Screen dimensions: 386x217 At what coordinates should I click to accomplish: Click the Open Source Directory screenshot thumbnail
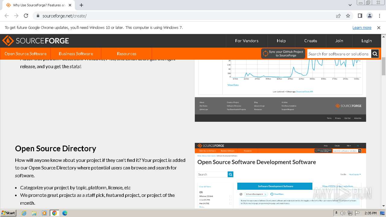280,175
